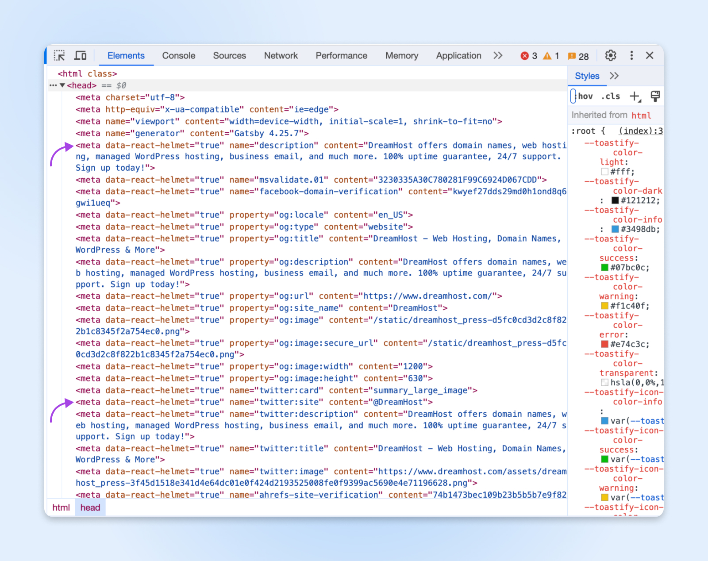The image size is (708, 561).
Task: Toggle the device toolbar emulation
Action: (80, 55)
